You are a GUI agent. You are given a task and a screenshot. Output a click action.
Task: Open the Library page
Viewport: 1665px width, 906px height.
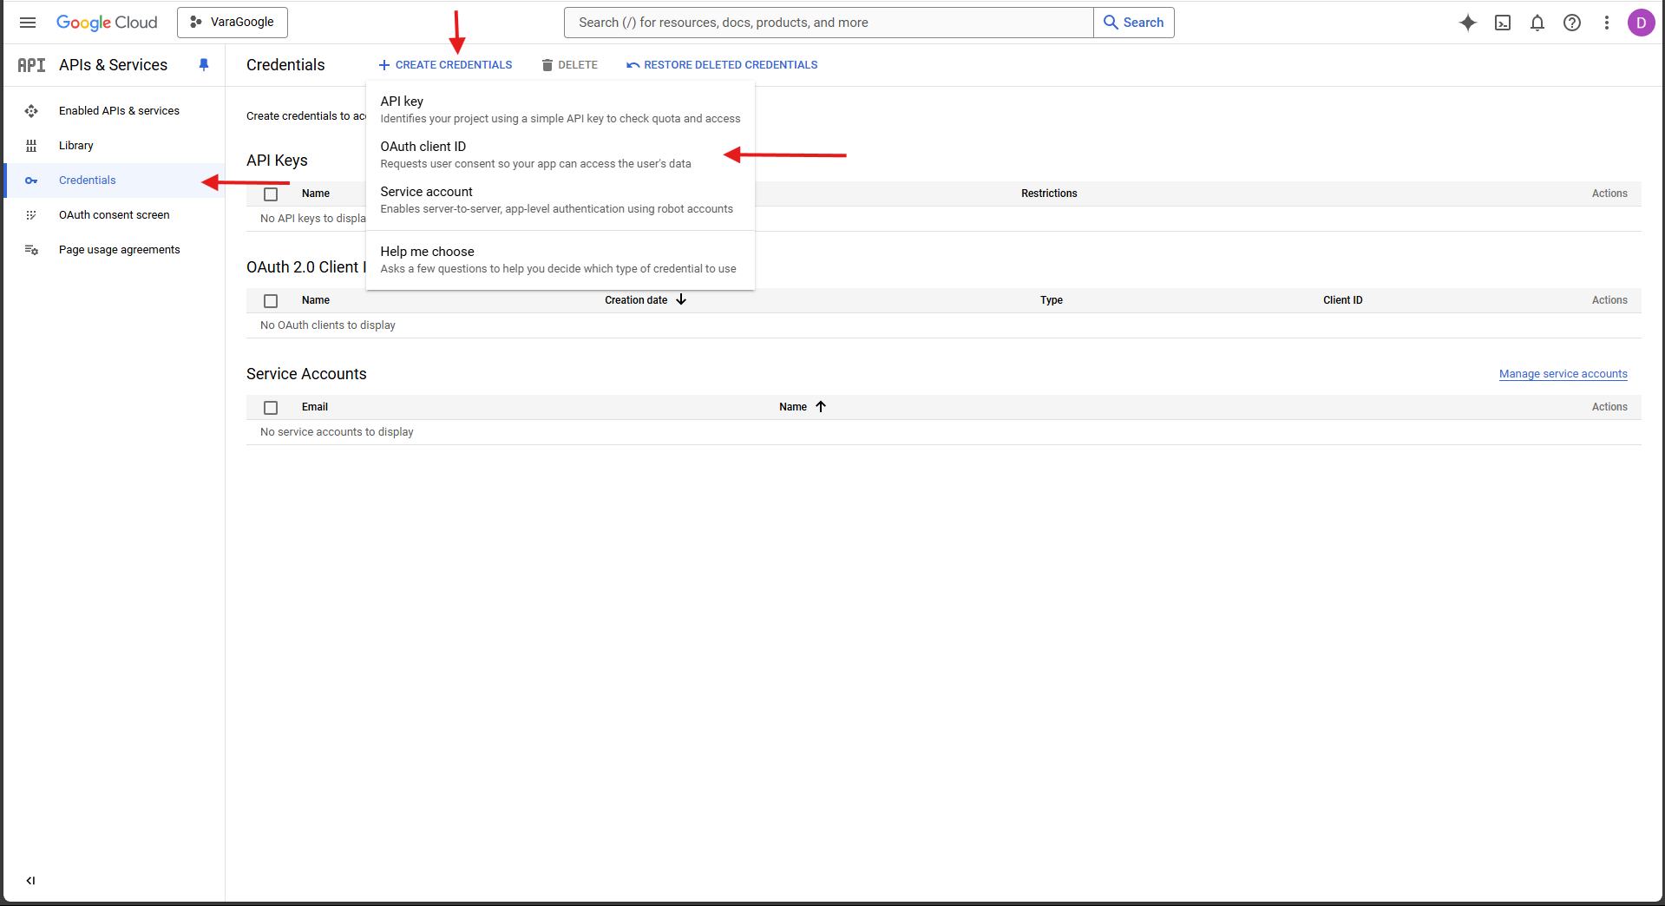115,146
